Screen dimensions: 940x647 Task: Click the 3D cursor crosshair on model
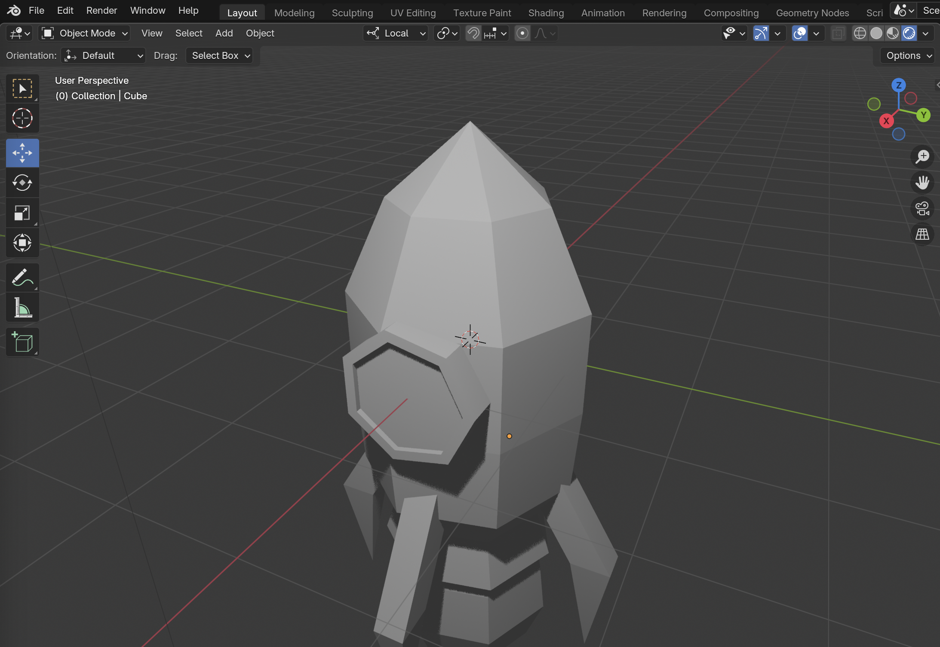tap(470, 340)
